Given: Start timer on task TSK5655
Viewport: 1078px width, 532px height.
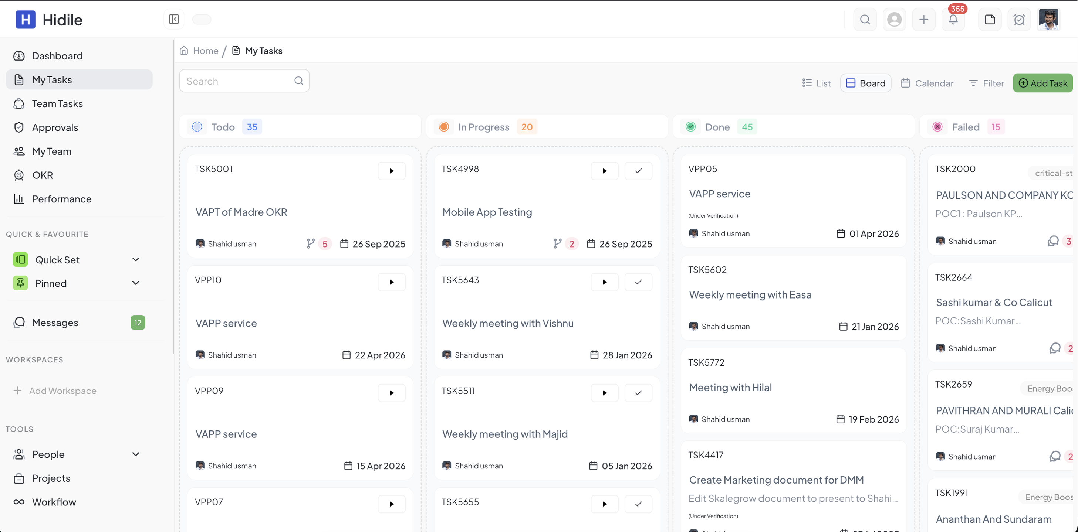Looking at the screenshot, I should click(604, 504).
